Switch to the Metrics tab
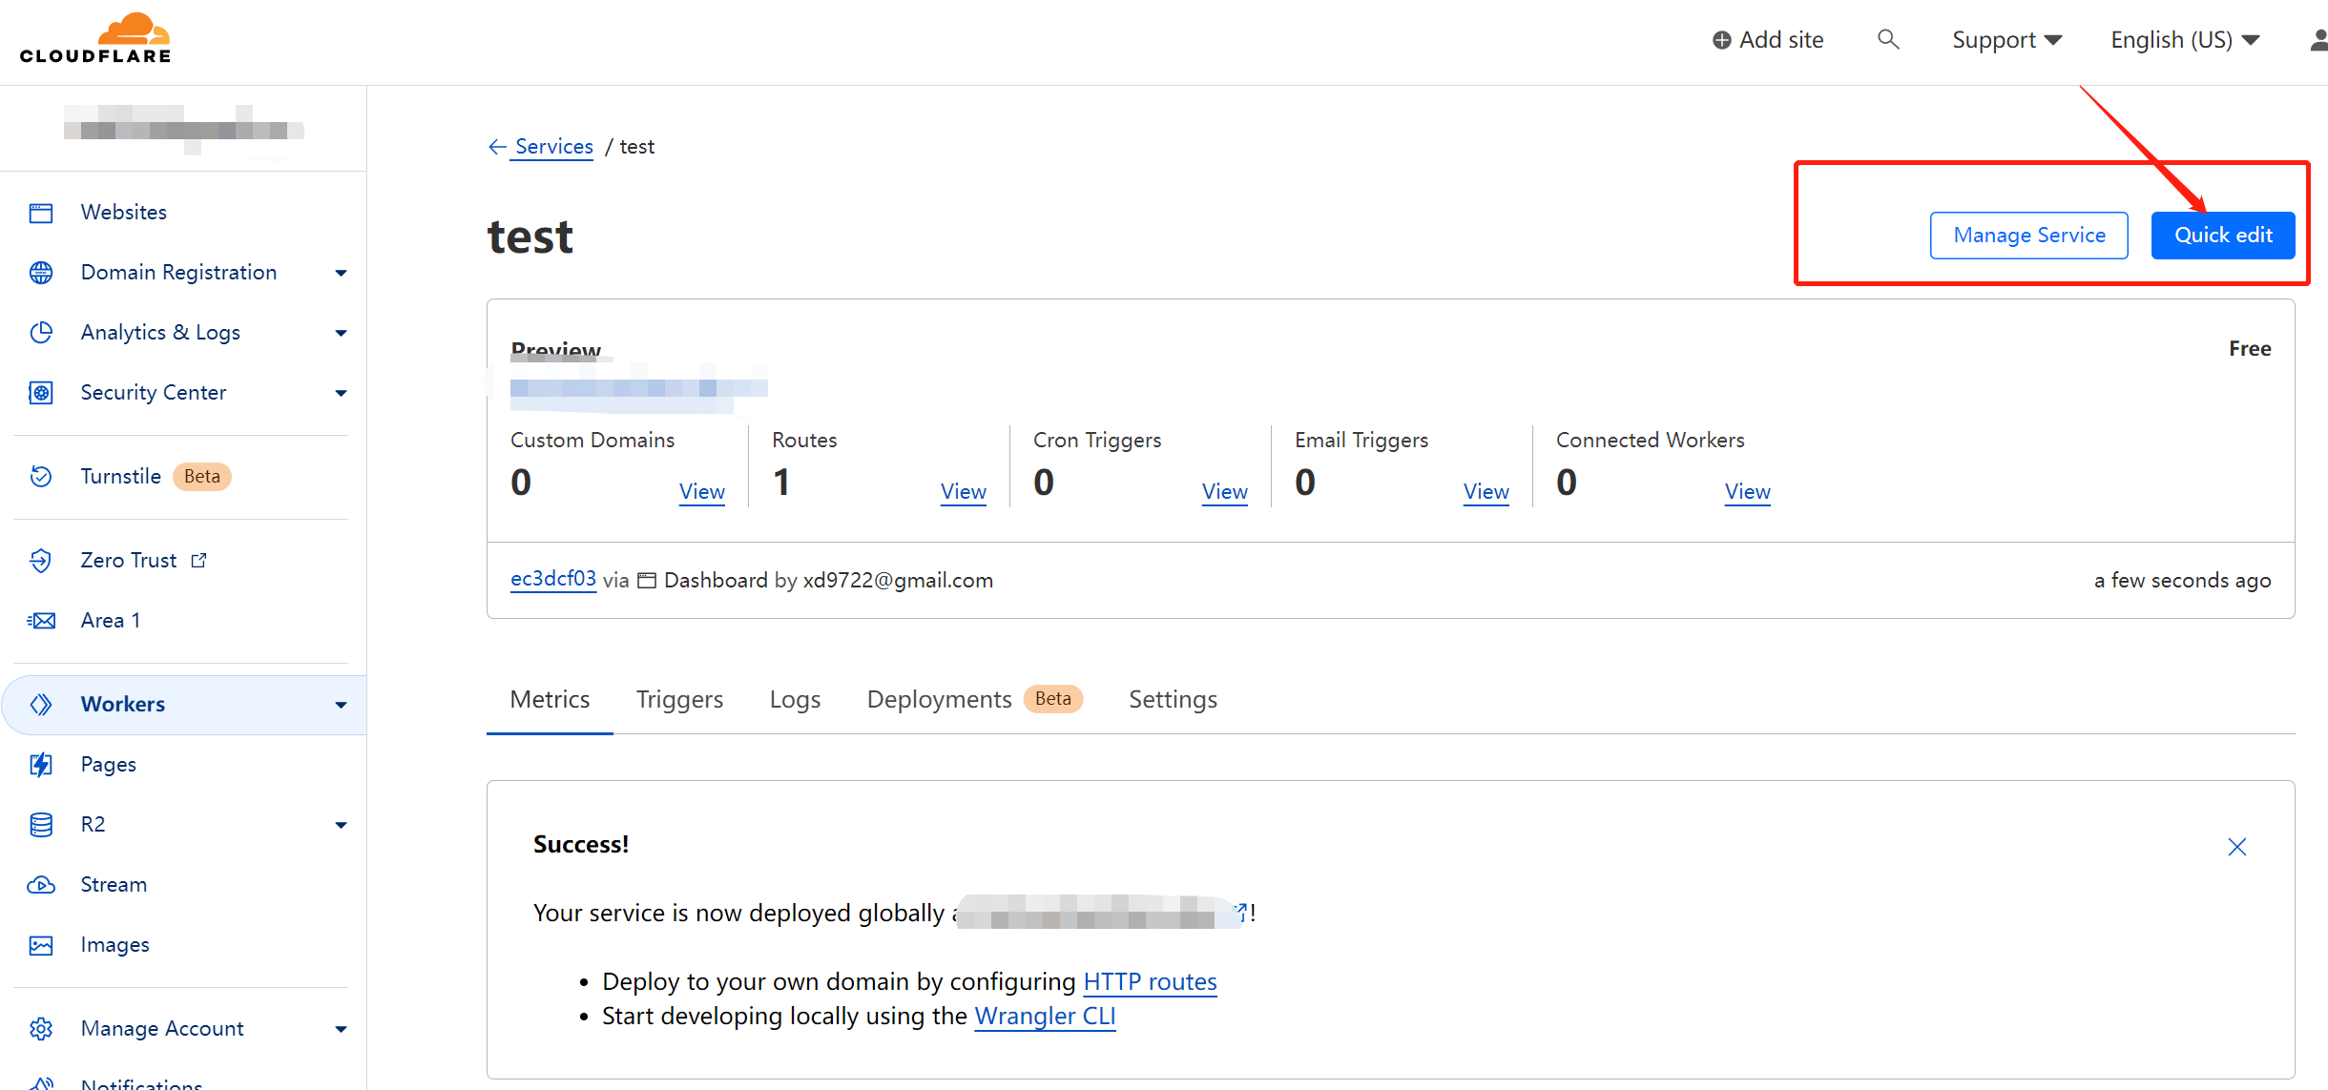Screen dimensions: 2328x1090 (x=550, y=700)
